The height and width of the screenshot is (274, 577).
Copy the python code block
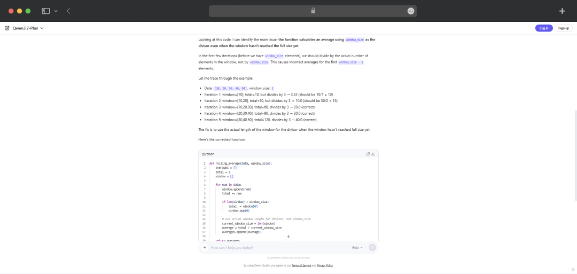tap(368, 154)
